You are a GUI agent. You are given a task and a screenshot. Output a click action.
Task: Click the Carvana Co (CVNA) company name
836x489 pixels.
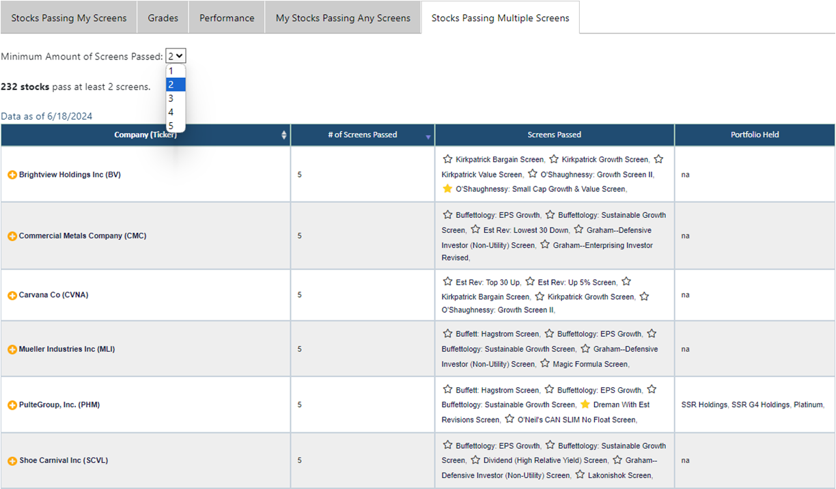click(53, 296)
